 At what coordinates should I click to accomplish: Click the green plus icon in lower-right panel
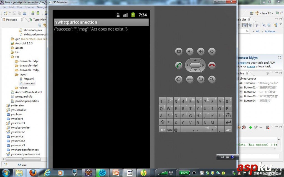coord(250,127)
